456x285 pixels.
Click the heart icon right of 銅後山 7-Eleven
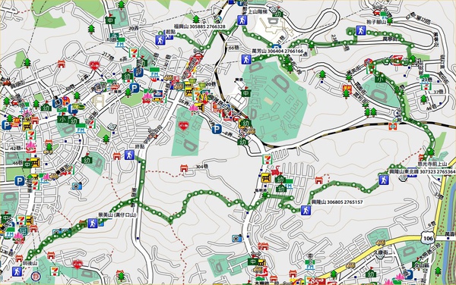click(78, 264)
